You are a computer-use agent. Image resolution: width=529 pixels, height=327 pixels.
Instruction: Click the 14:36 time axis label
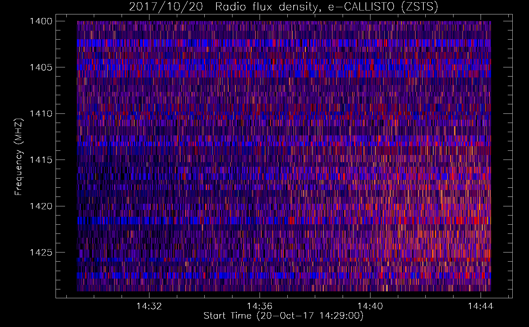coord(260,306)
